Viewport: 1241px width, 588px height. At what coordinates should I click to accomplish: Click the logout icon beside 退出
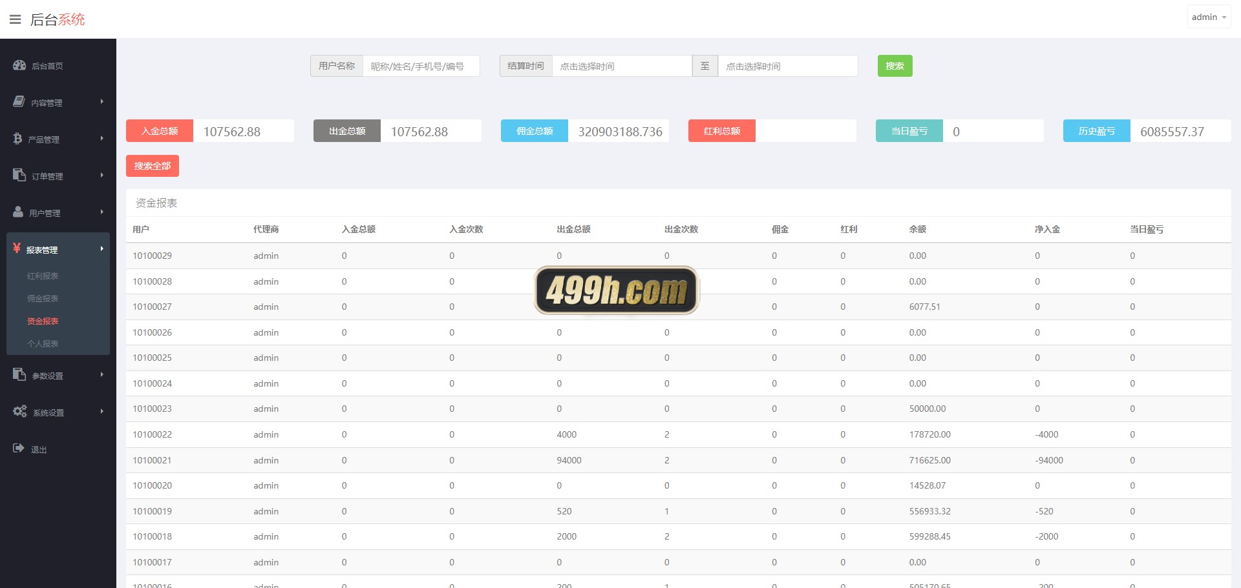[x=19, y=449]
